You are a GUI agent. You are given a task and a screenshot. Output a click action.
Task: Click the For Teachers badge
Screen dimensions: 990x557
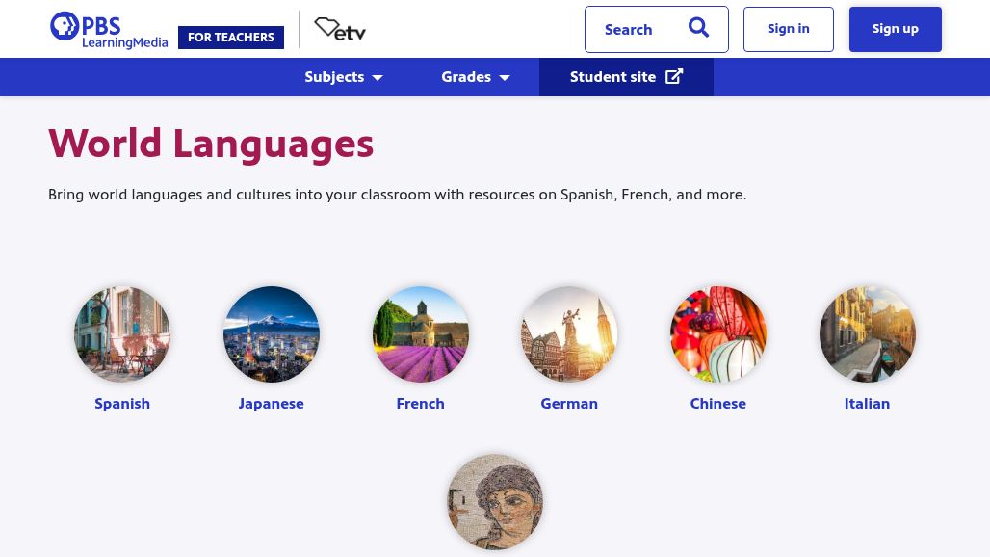click(x=231, y=38)
